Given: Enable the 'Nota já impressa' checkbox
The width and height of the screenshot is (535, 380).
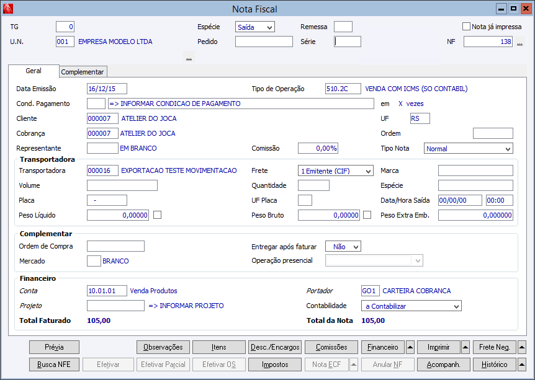Looking at the screenshot, I should click(466, 27).
